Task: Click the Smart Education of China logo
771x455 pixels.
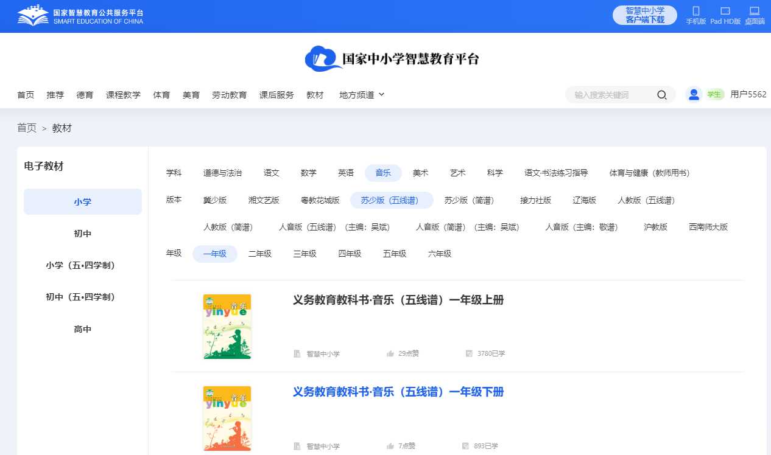Action: pos(80,16)
